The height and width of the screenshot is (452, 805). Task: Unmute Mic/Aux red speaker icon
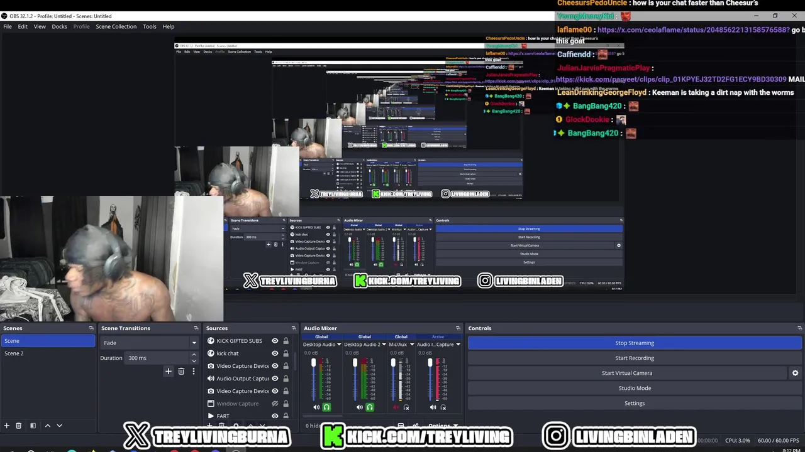(396, 407)
